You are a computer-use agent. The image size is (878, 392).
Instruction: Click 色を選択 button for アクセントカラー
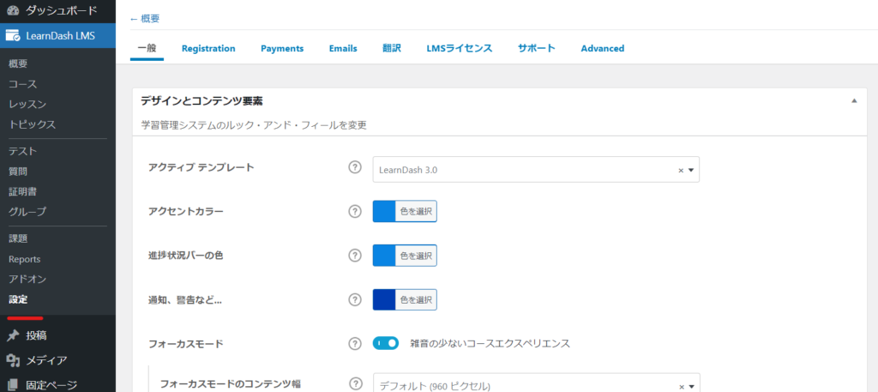pos(416,211)
